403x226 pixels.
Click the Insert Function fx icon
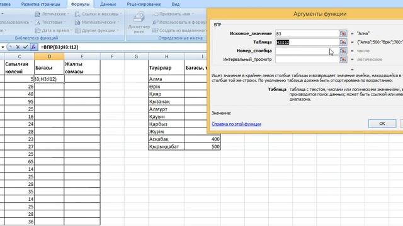[x=33, y=47]
